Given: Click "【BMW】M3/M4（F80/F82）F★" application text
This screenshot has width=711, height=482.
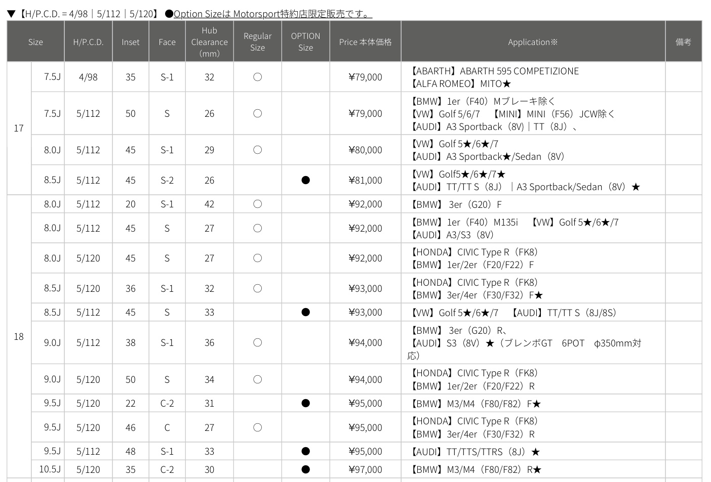Looking at the screenshot, I should [x=475, y=404].
